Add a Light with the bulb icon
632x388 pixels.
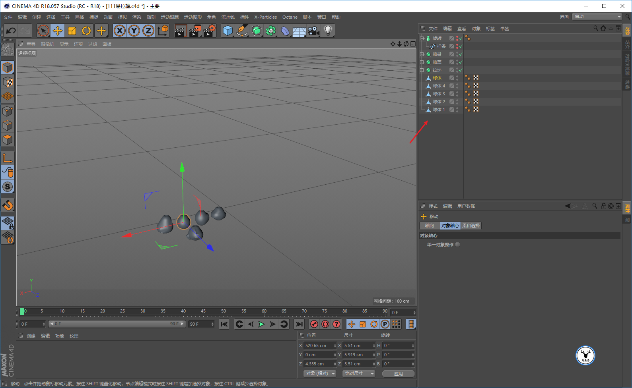(x=328, y=31)
